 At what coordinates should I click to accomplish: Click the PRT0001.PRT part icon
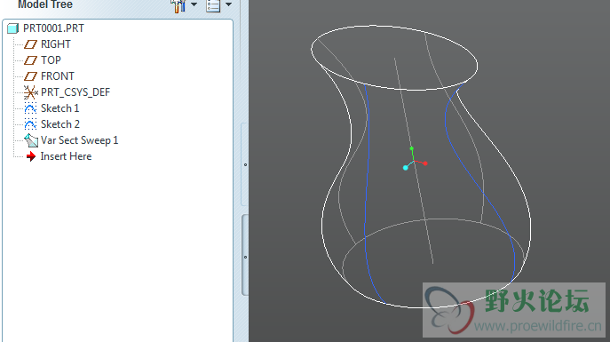(x=12, y=28)
